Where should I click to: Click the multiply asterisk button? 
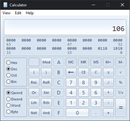[108, 93]
